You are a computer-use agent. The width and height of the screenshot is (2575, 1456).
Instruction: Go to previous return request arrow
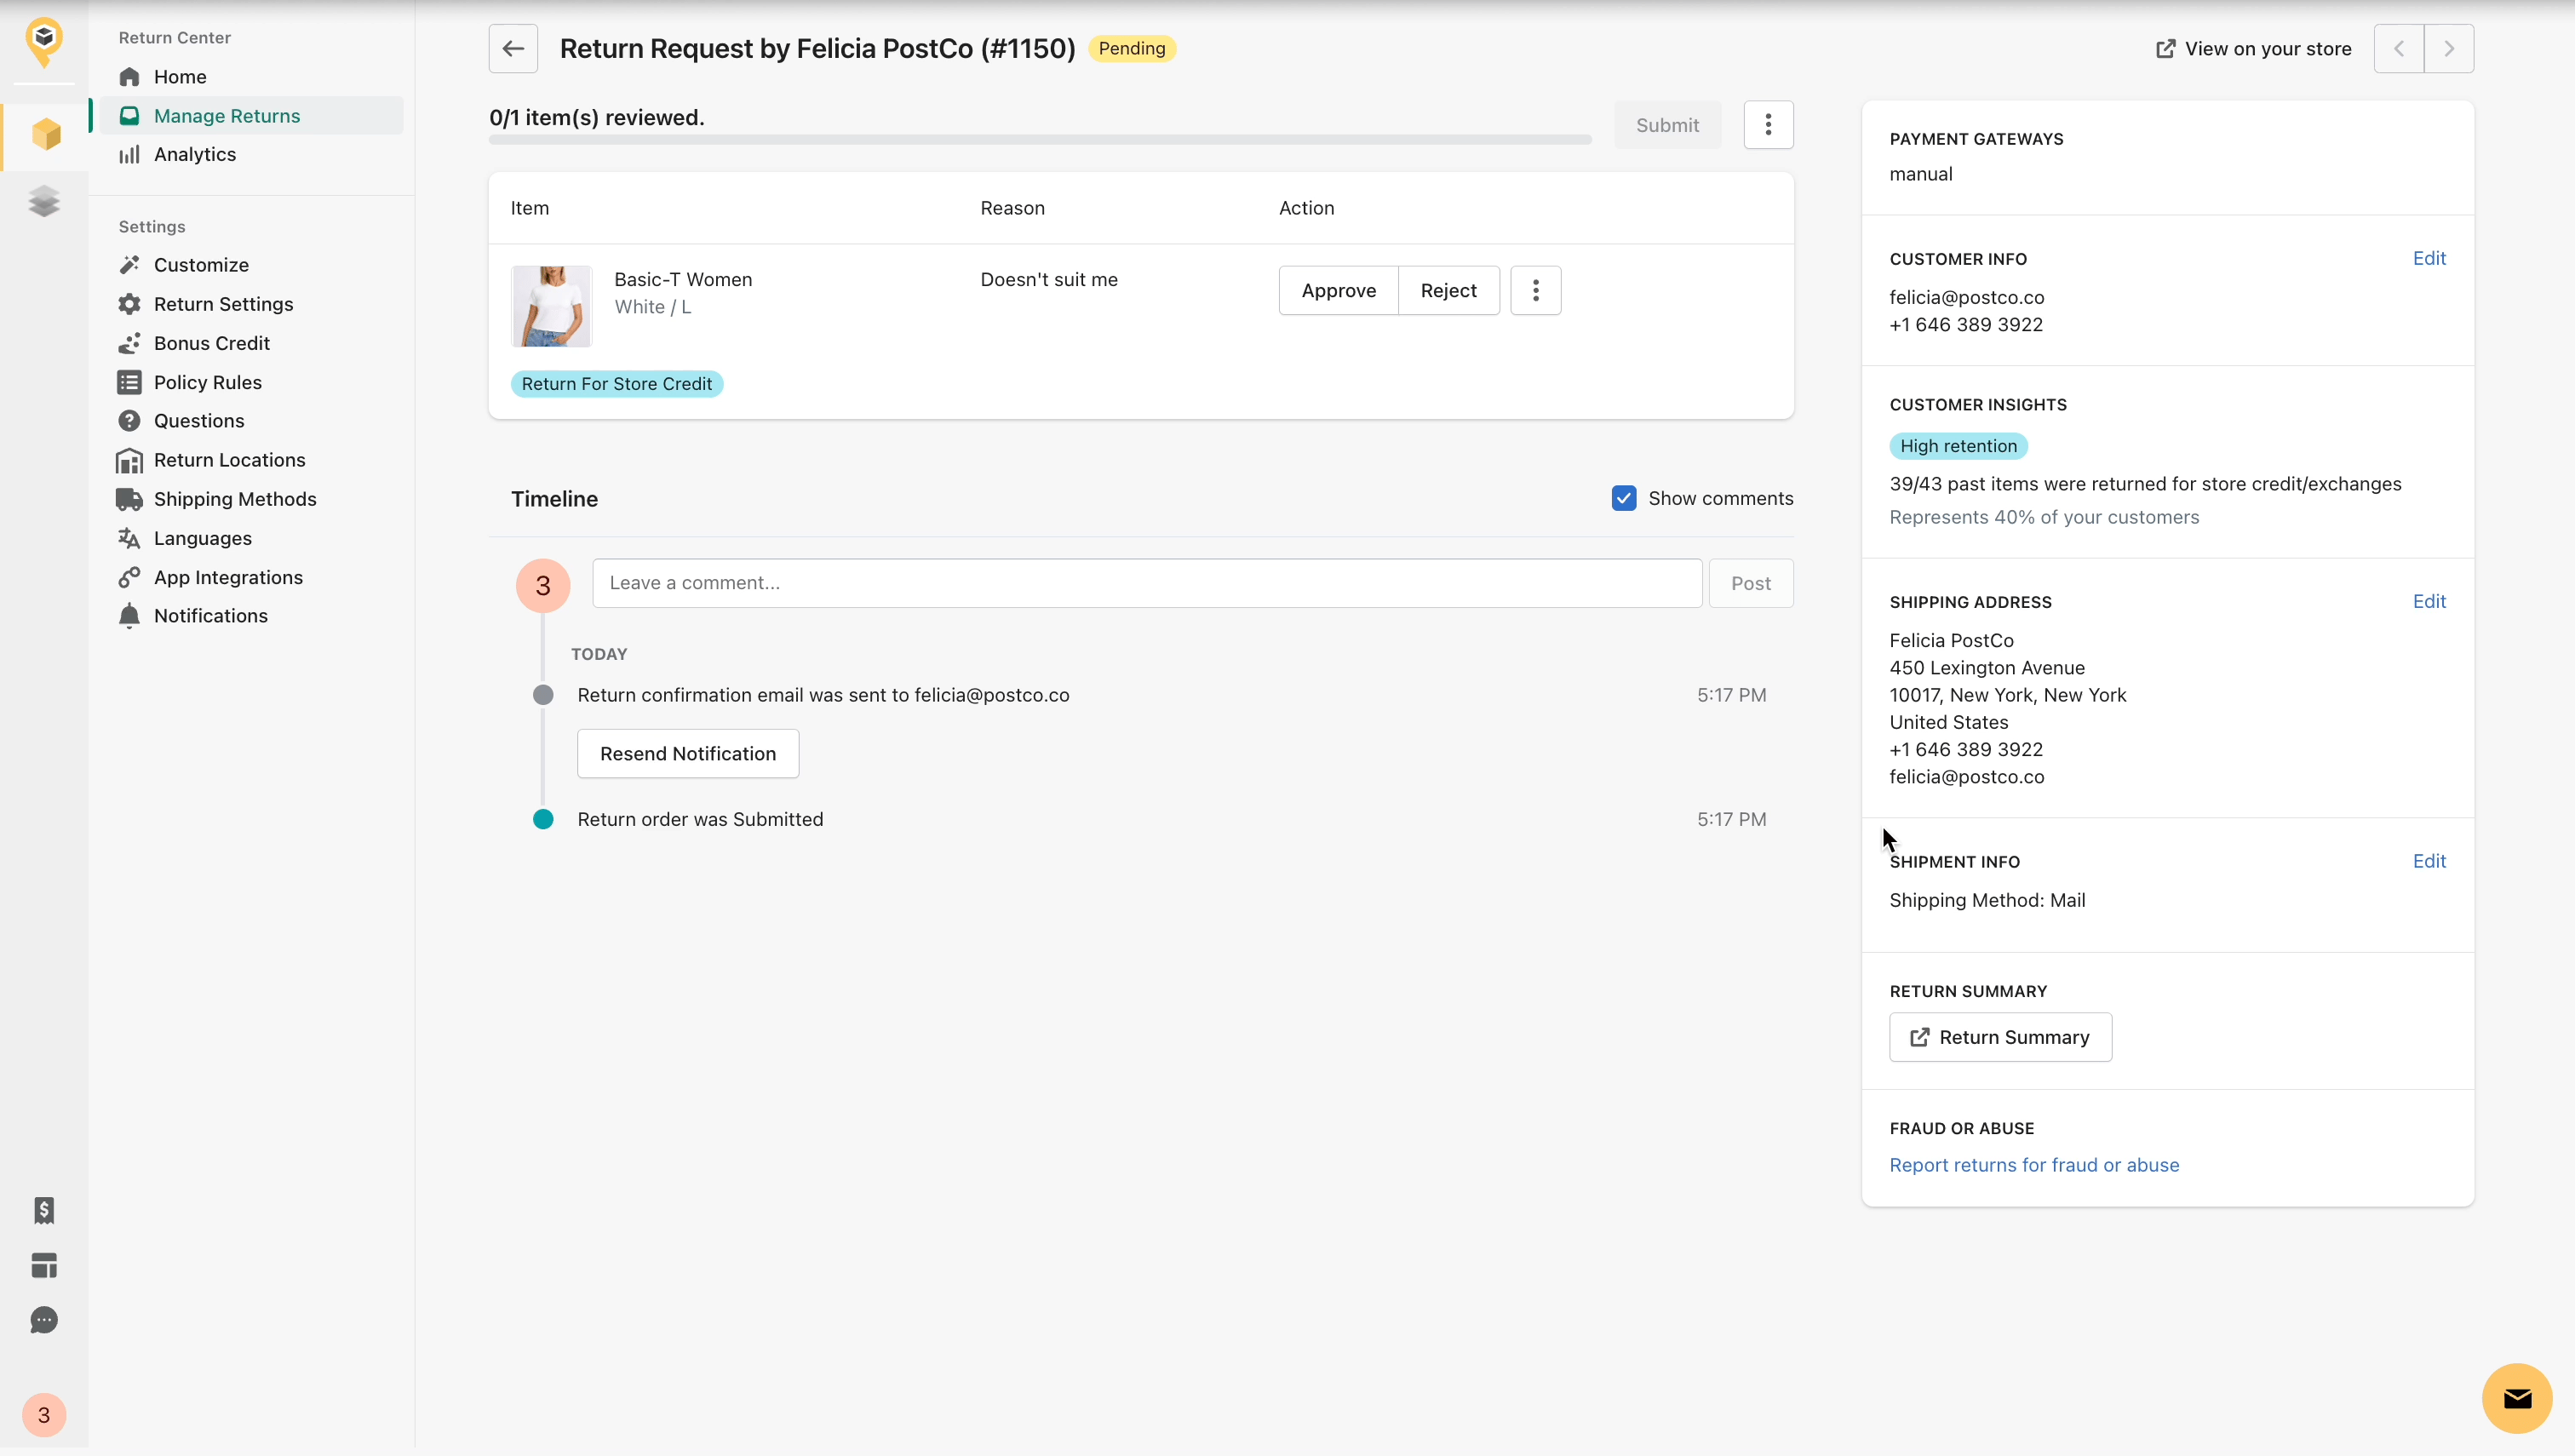click(2398, 48)
